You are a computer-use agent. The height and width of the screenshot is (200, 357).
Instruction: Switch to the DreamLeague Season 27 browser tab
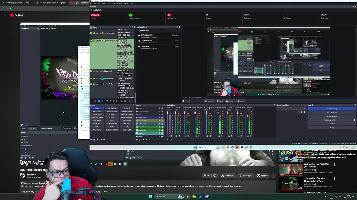coord(53,3)
